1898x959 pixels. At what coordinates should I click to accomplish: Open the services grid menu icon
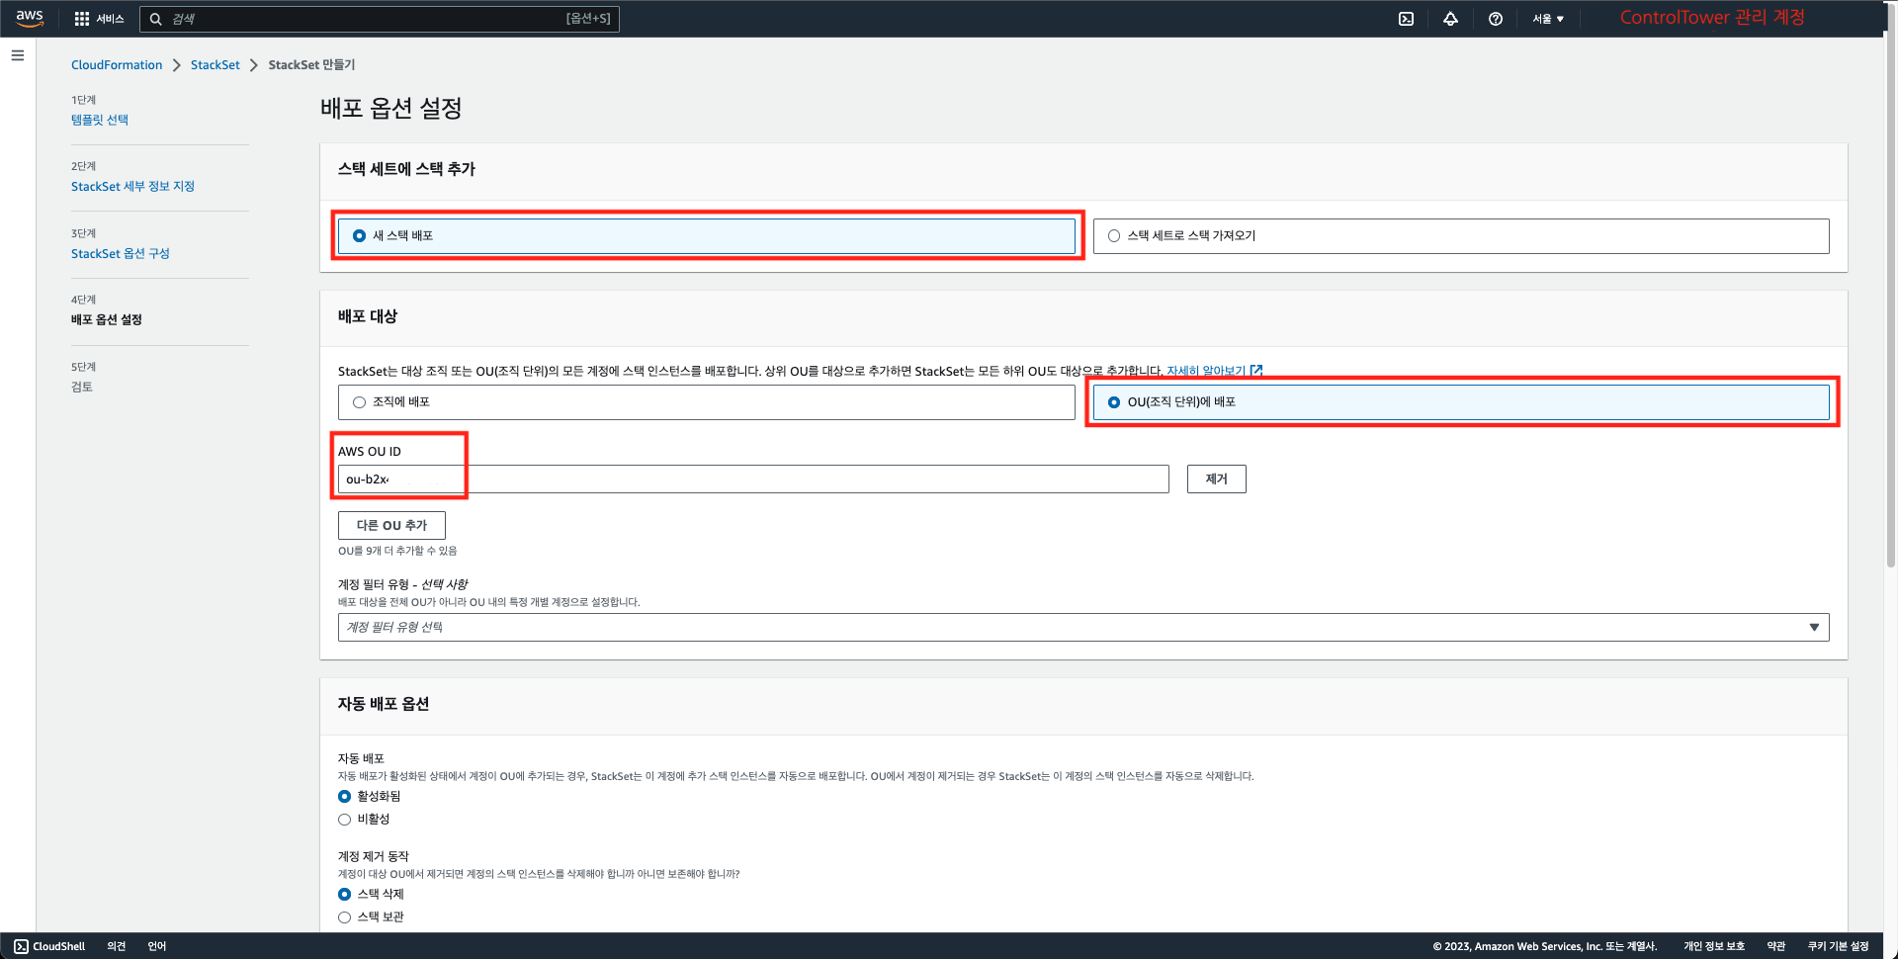coord(82,19)
